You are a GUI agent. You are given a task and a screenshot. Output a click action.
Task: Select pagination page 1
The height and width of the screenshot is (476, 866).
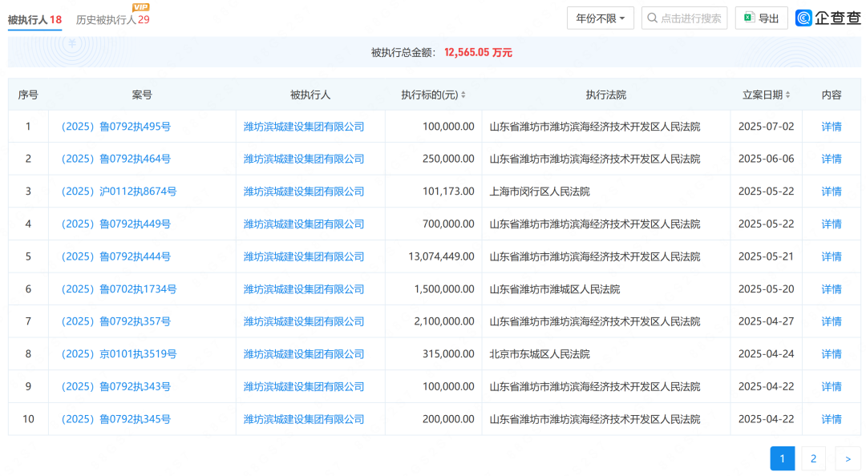[782, 458]
